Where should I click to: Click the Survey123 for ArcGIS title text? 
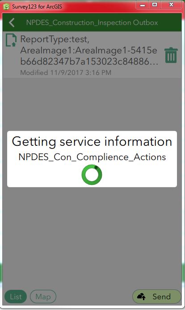(37, 7)
